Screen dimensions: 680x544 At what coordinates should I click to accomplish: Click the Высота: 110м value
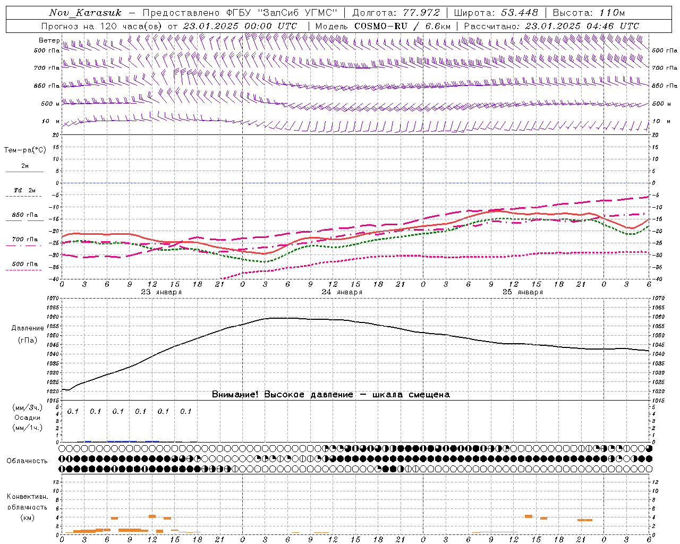pos(589,13)
